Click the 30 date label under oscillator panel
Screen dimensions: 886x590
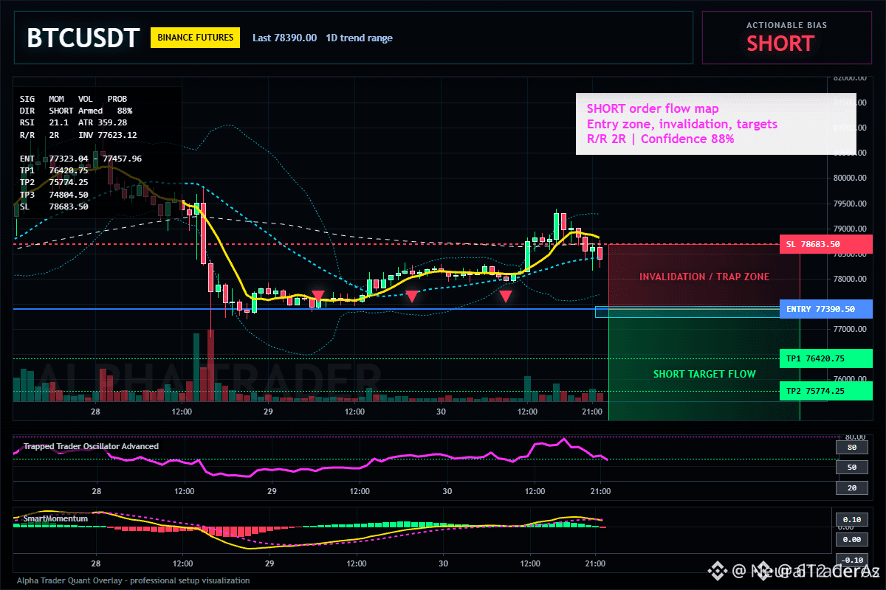pos(447,491)
